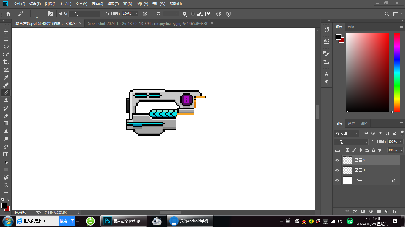Select the Path Selection arrow tool
Screen dimensions: 405x227
[x=6, y=162]
